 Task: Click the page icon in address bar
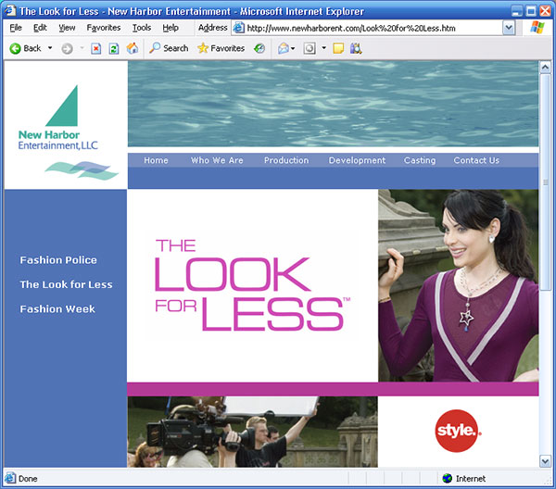pyautogui.click(x=239, y=28)
